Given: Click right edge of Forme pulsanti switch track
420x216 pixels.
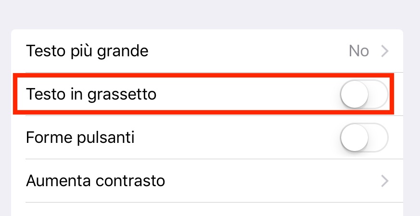Looking at the screenshot, I should point(382,138).
